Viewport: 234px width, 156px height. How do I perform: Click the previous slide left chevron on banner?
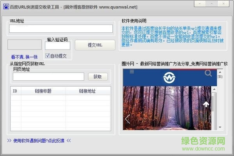(x=128, y=119)
